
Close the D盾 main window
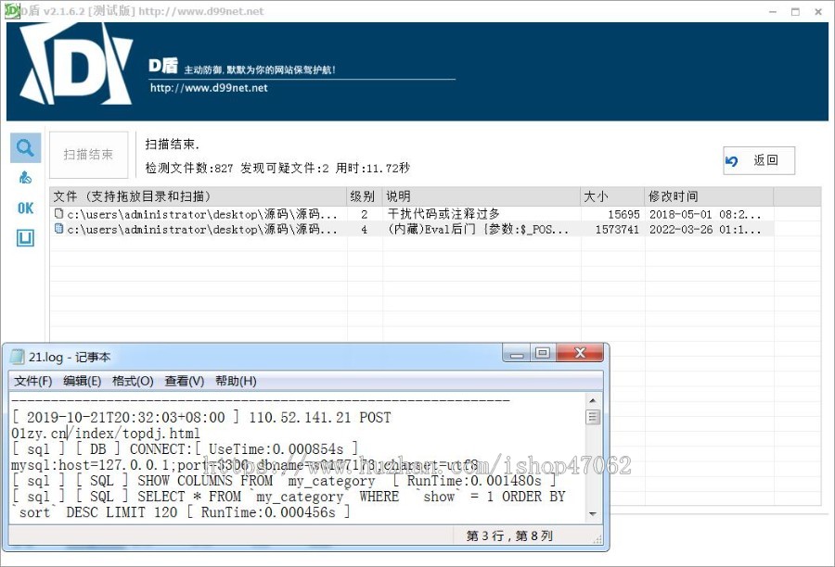coord(818,12)
